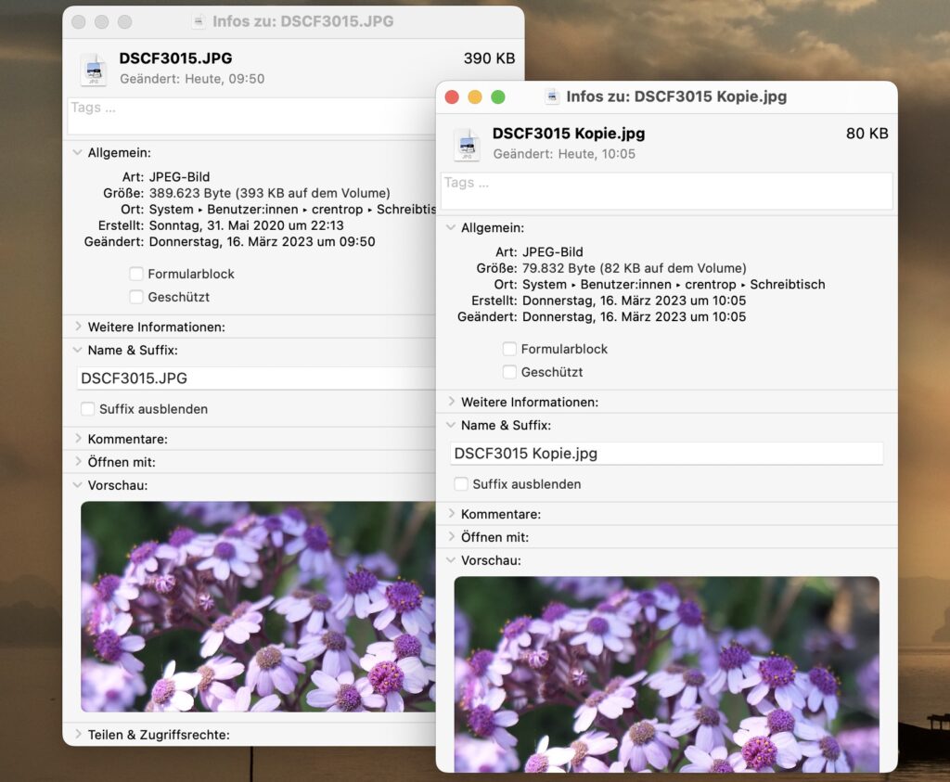Tick Suffix ausblenden in DSCF3015.JPG window

(x=88, y=409)
